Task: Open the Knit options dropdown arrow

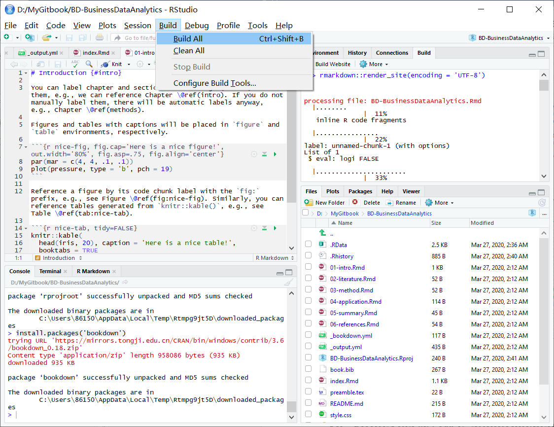Action: [x=129, y=64]
